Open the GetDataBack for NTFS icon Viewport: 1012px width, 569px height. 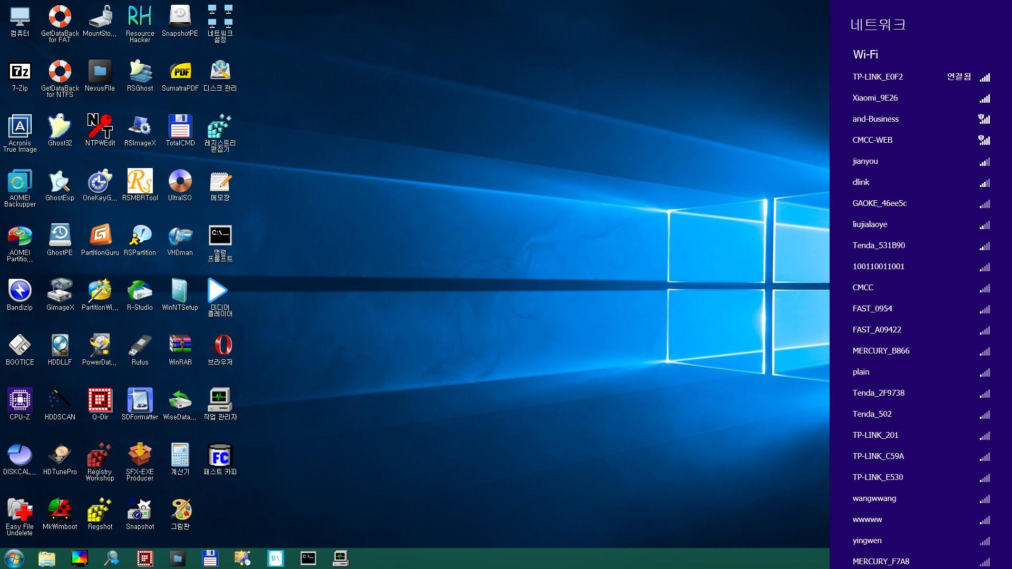60,79
